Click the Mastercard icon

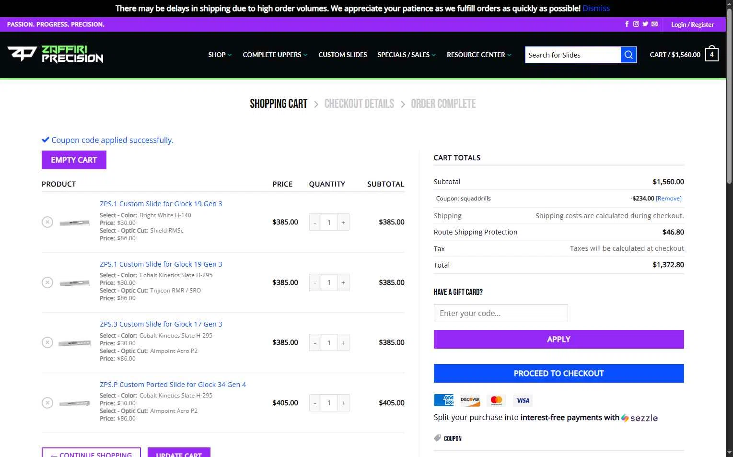pos(497,400)
